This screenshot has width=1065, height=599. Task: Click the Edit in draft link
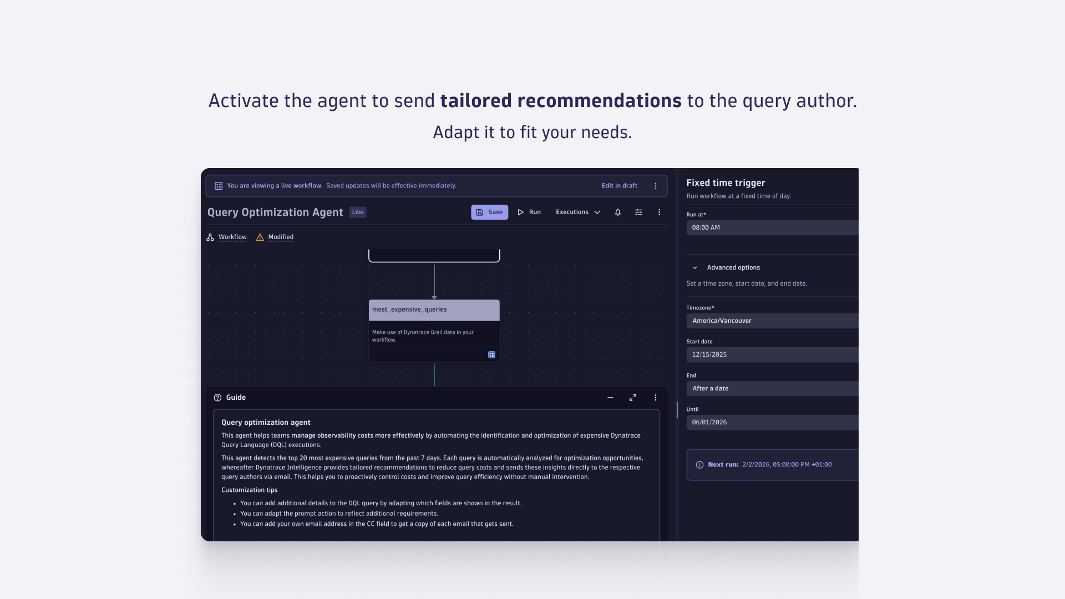coord(619,185)
